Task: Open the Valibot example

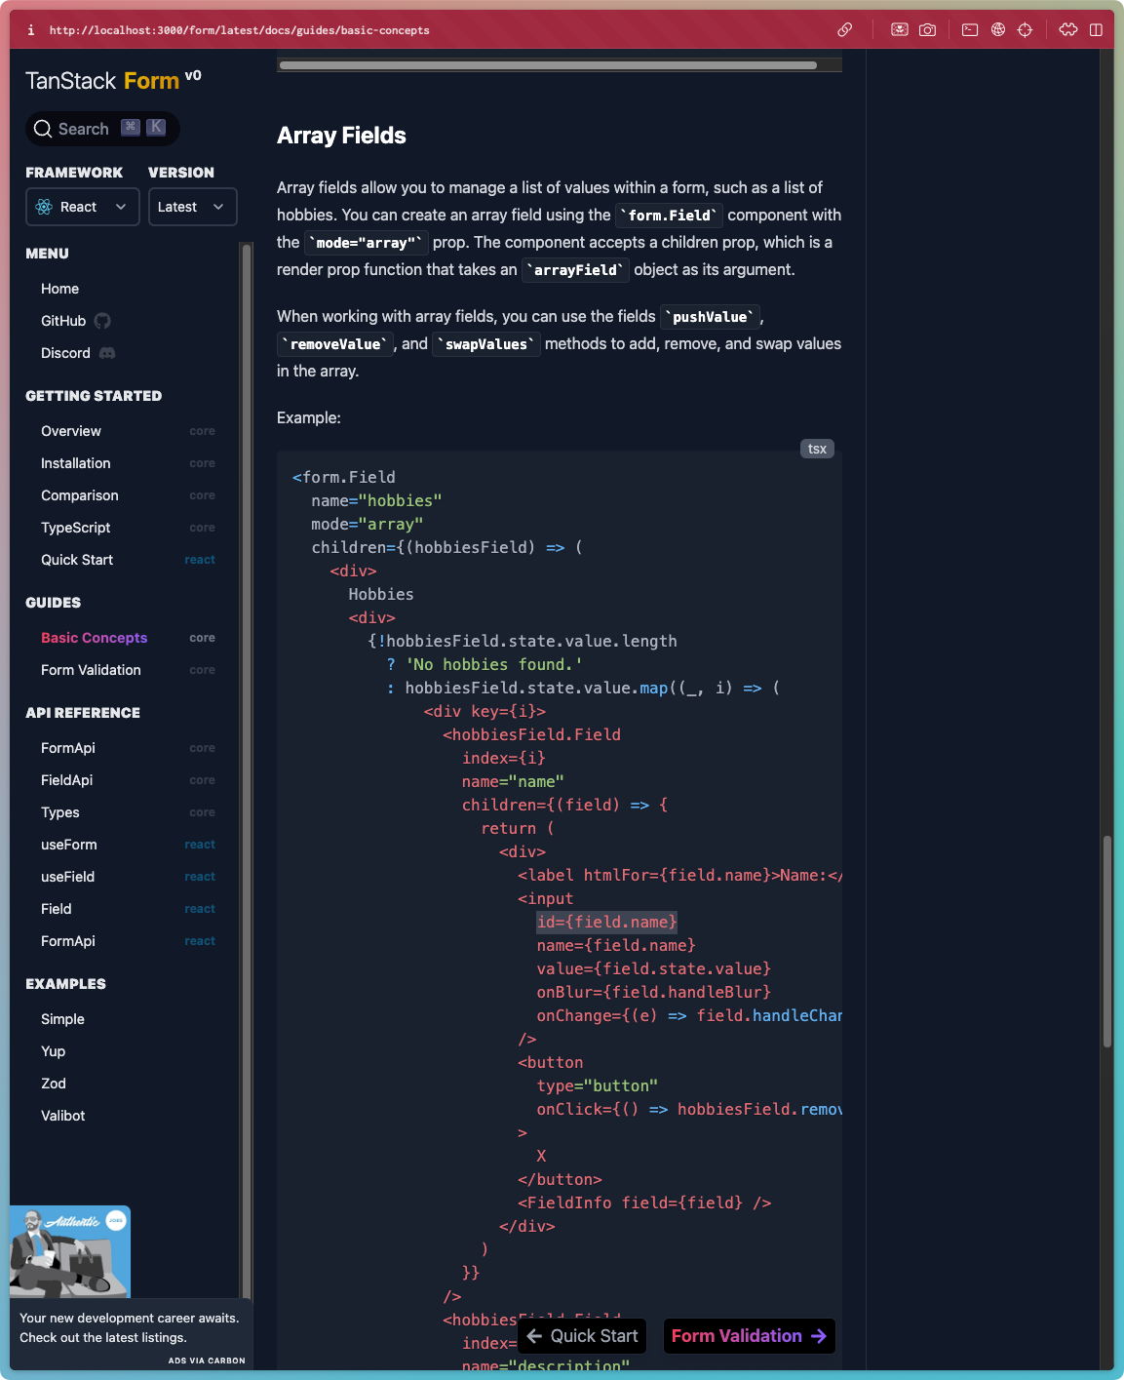Action: 63,1116
